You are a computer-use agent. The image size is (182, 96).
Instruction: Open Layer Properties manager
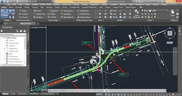[136, 14]
